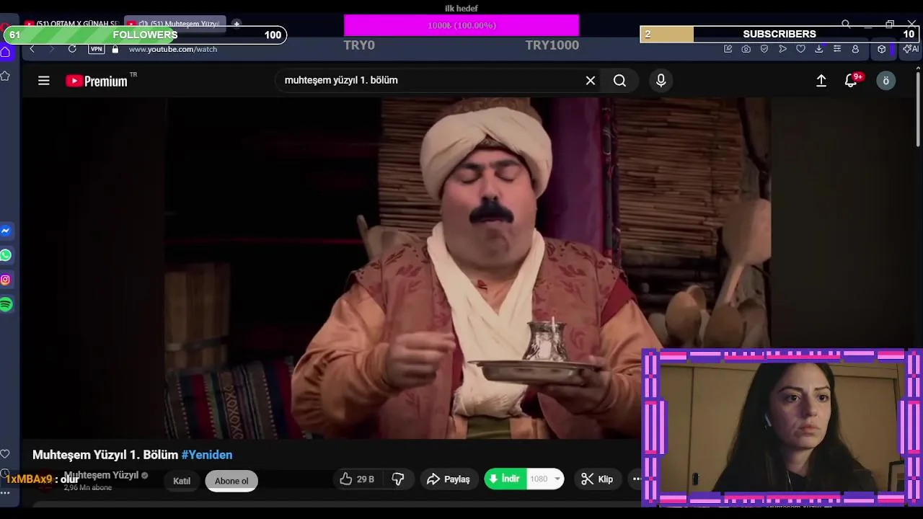Click the webcam overlay thumbnail
This screenshot has width=923, height=519.
(781, 427)
